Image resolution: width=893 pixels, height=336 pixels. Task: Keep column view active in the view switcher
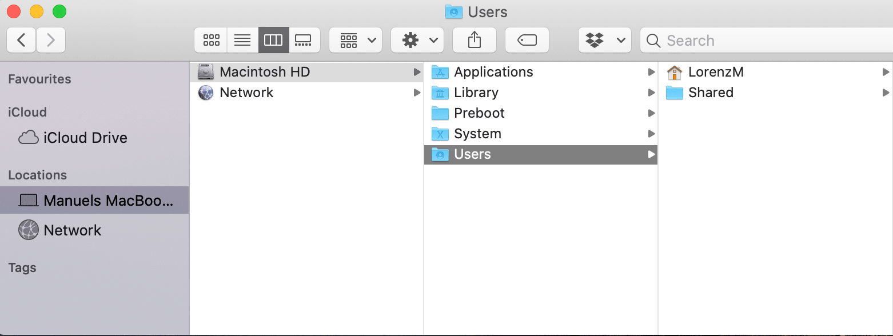[x=273, y=40]
